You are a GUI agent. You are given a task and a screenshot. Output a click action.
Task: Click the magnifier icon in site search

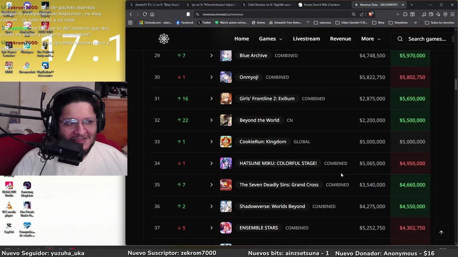click(400, 39)
